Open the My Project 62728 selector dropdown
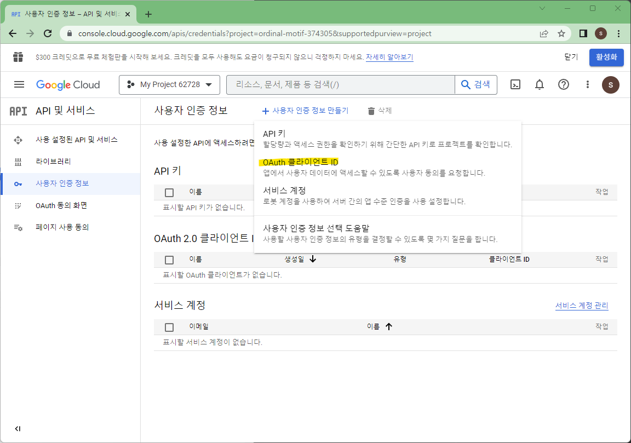The image size is (631, 443). click(169, 84)
